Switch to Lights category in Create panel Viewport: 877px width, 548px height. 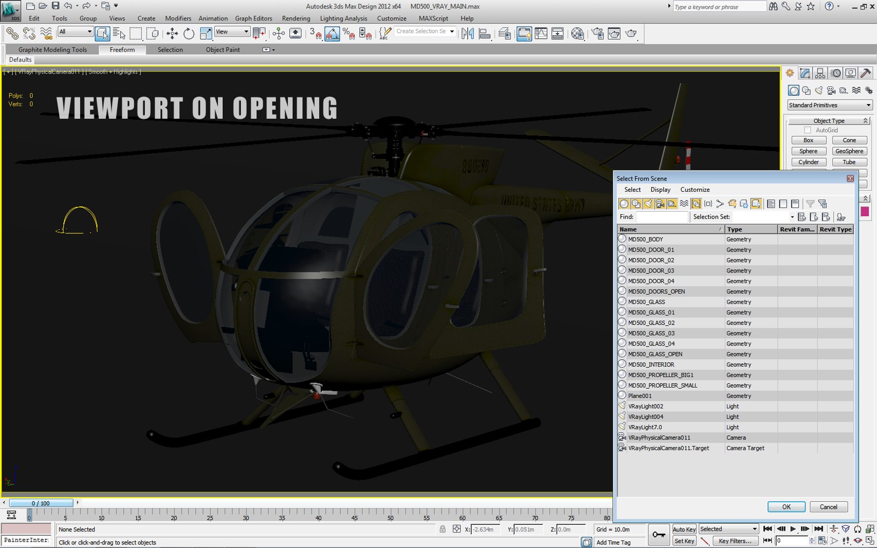click(819, 90)
